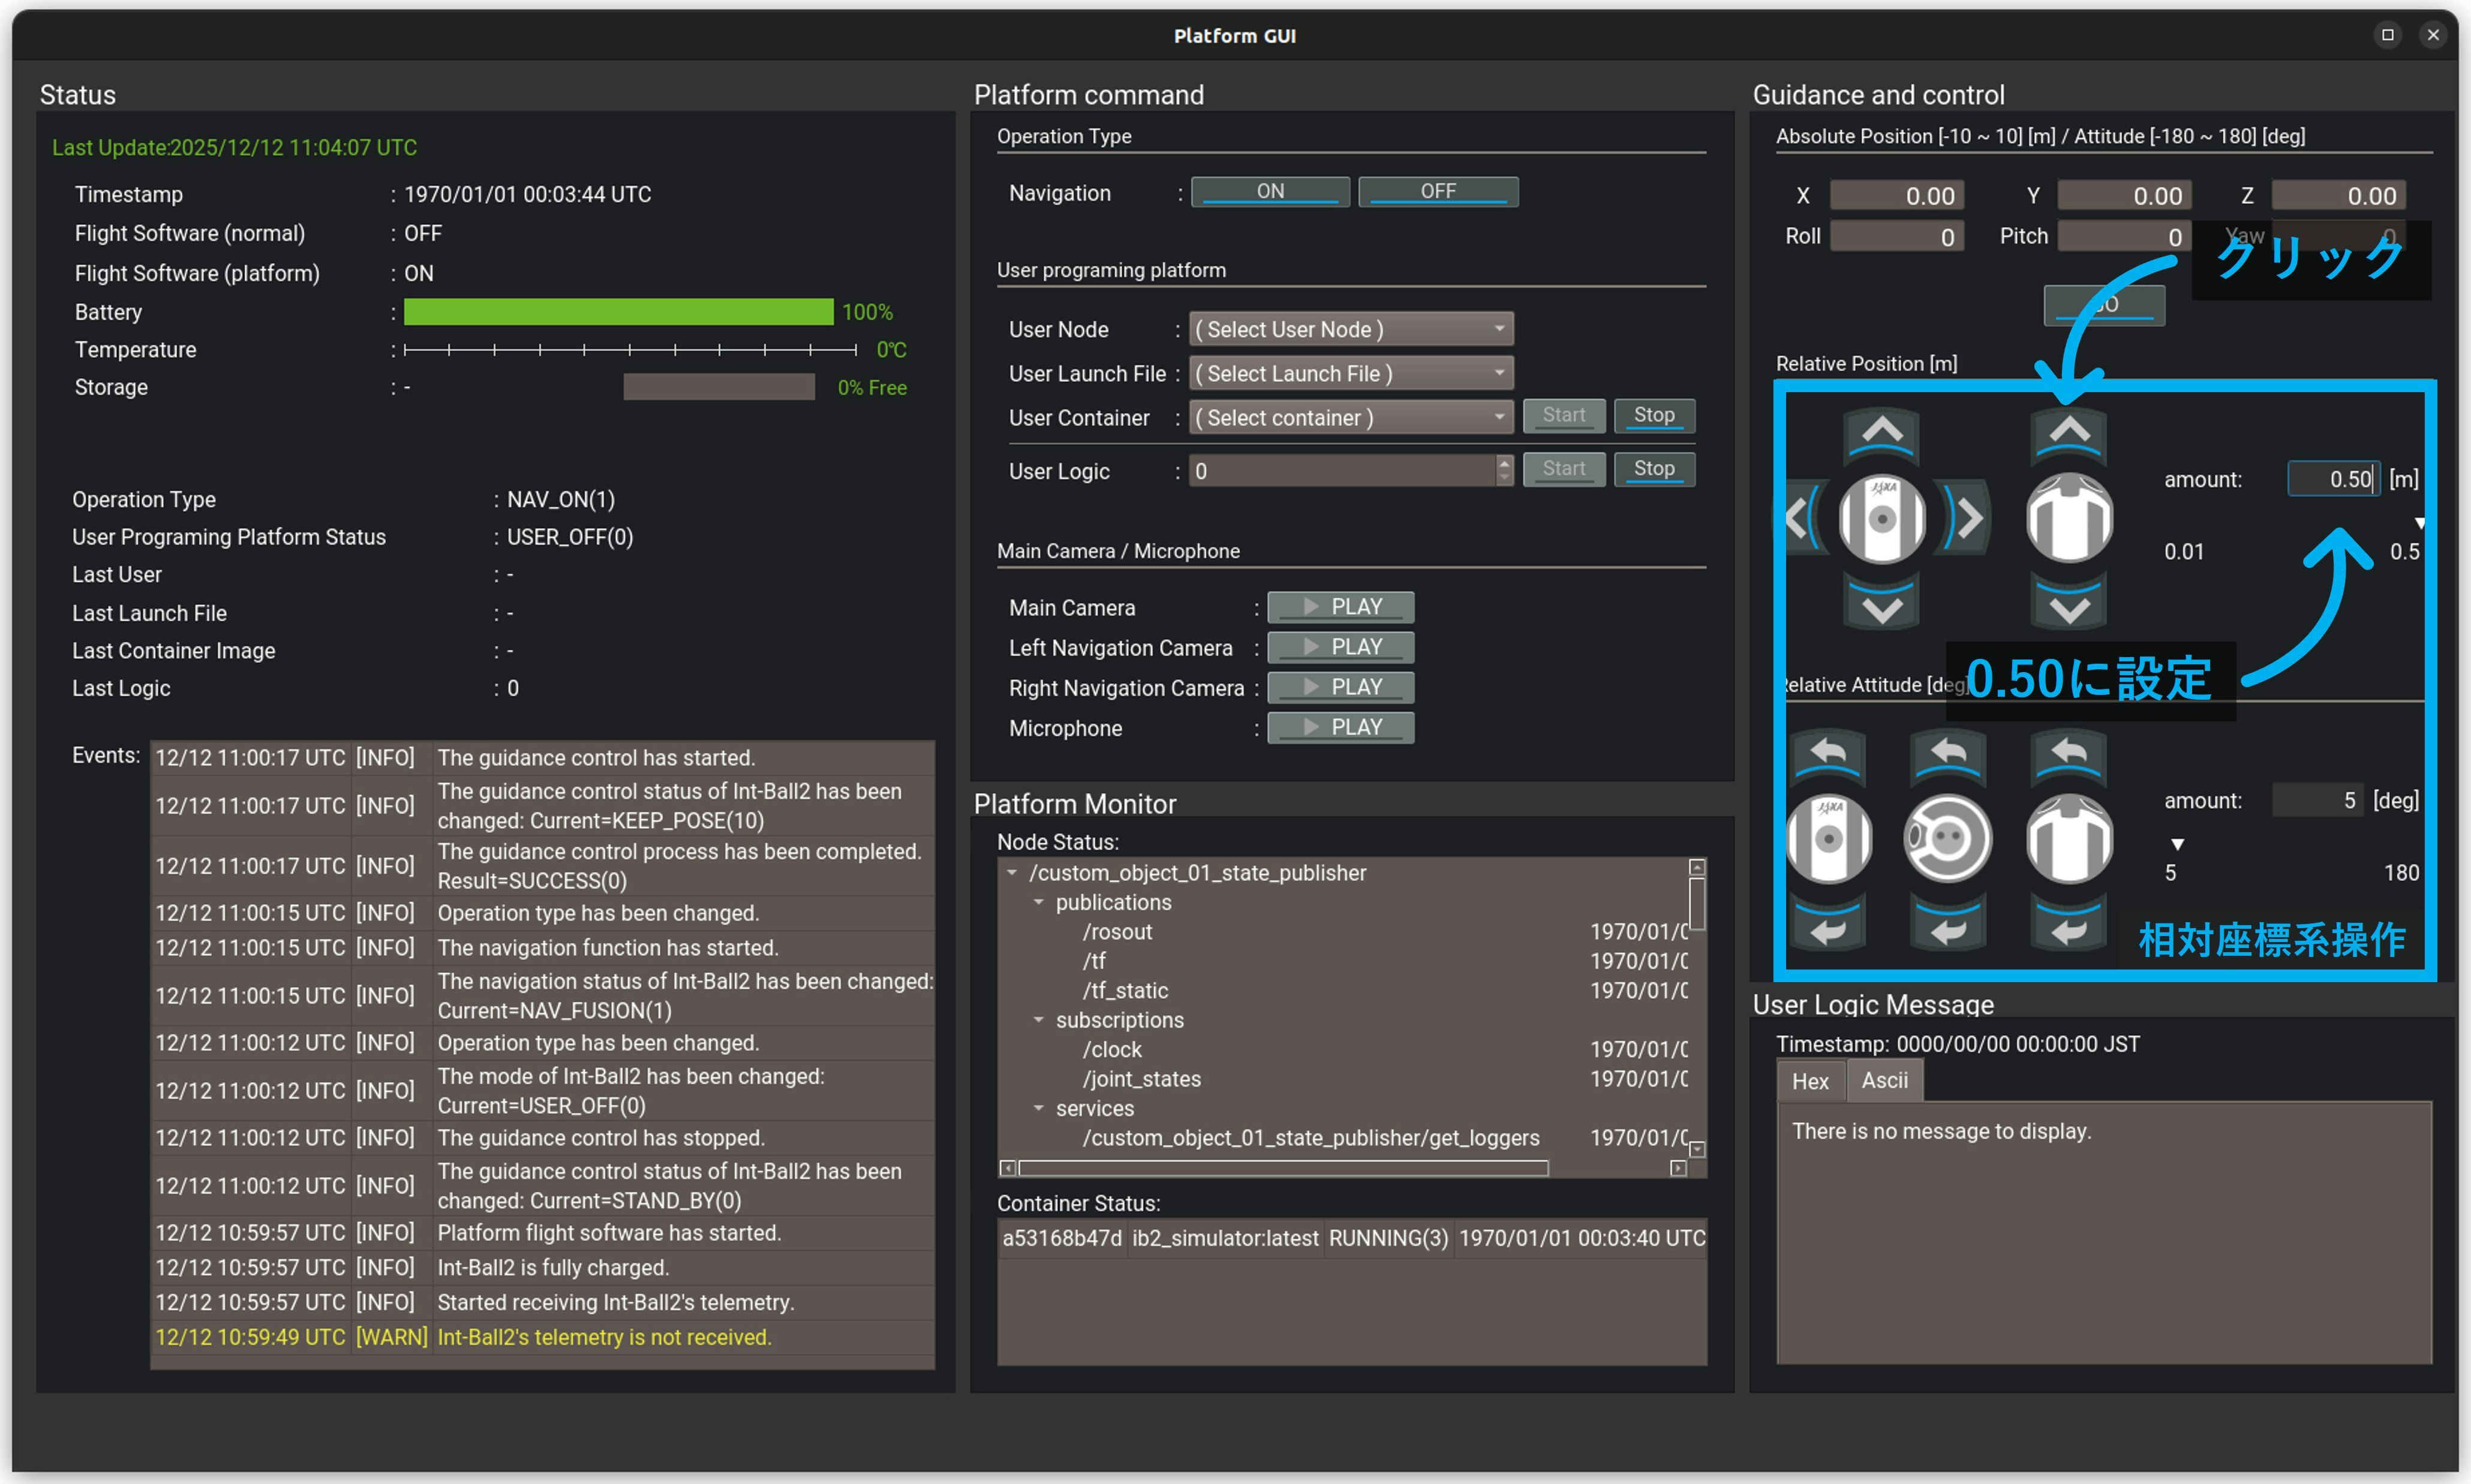
Task: Play the Main Camera stream
Action: 1340,607
